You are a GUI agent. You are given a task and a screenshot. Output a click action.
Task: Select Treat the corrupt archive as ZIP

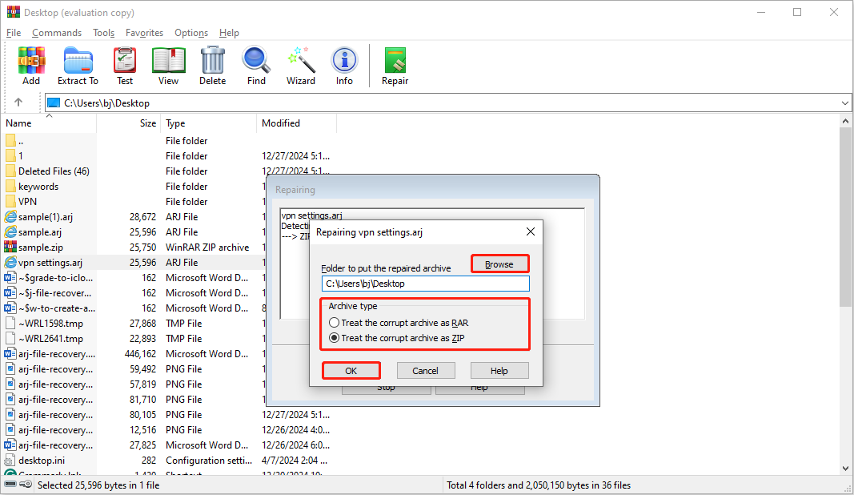tap(397, 338)
